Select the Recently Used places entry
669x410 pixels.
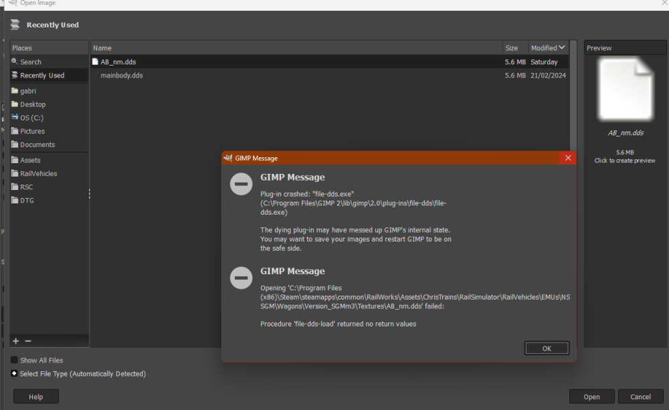tap(41, 76)
